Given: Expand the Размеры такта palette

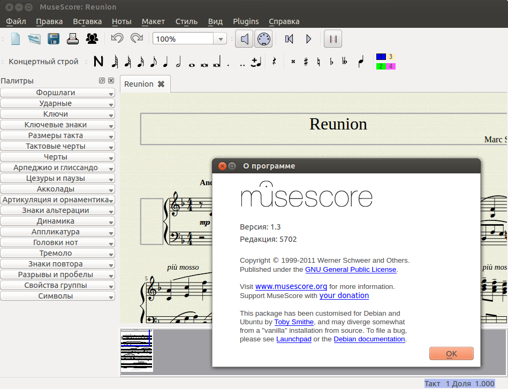Looking at the screenshot, I should click(58, 135).
